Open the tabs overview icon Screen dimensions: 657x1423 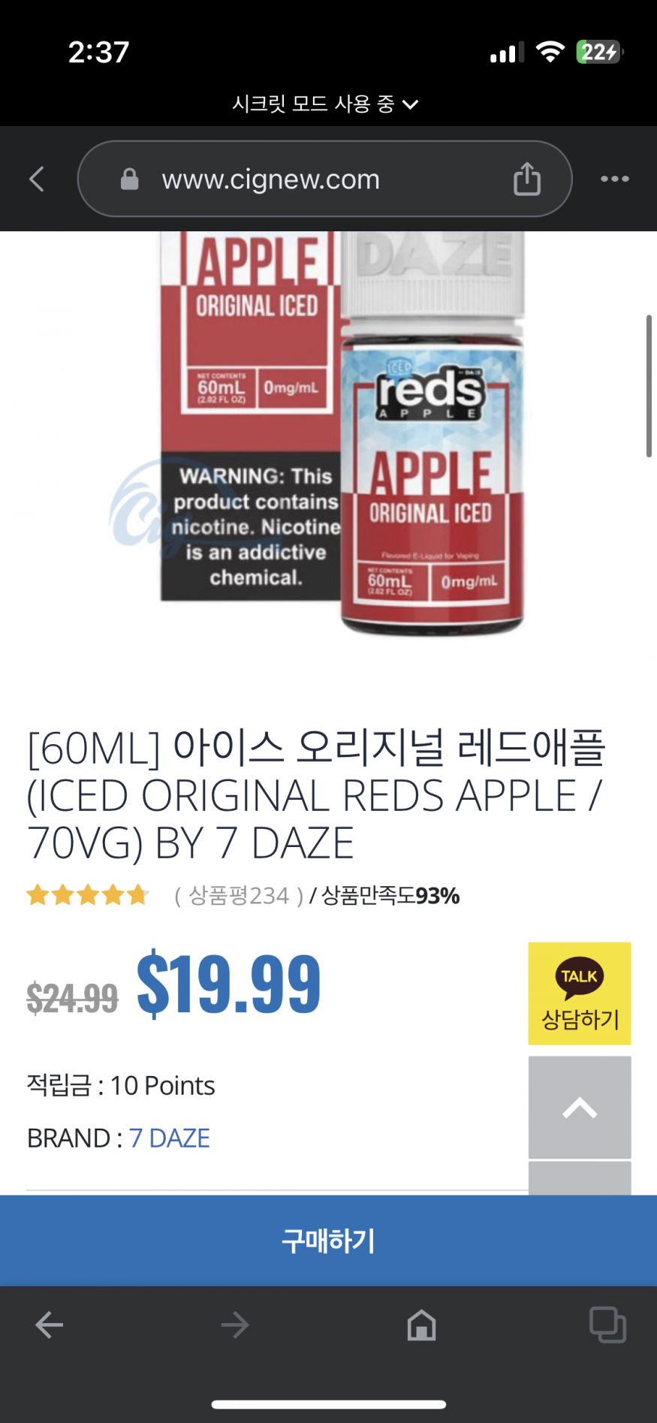607,1325
